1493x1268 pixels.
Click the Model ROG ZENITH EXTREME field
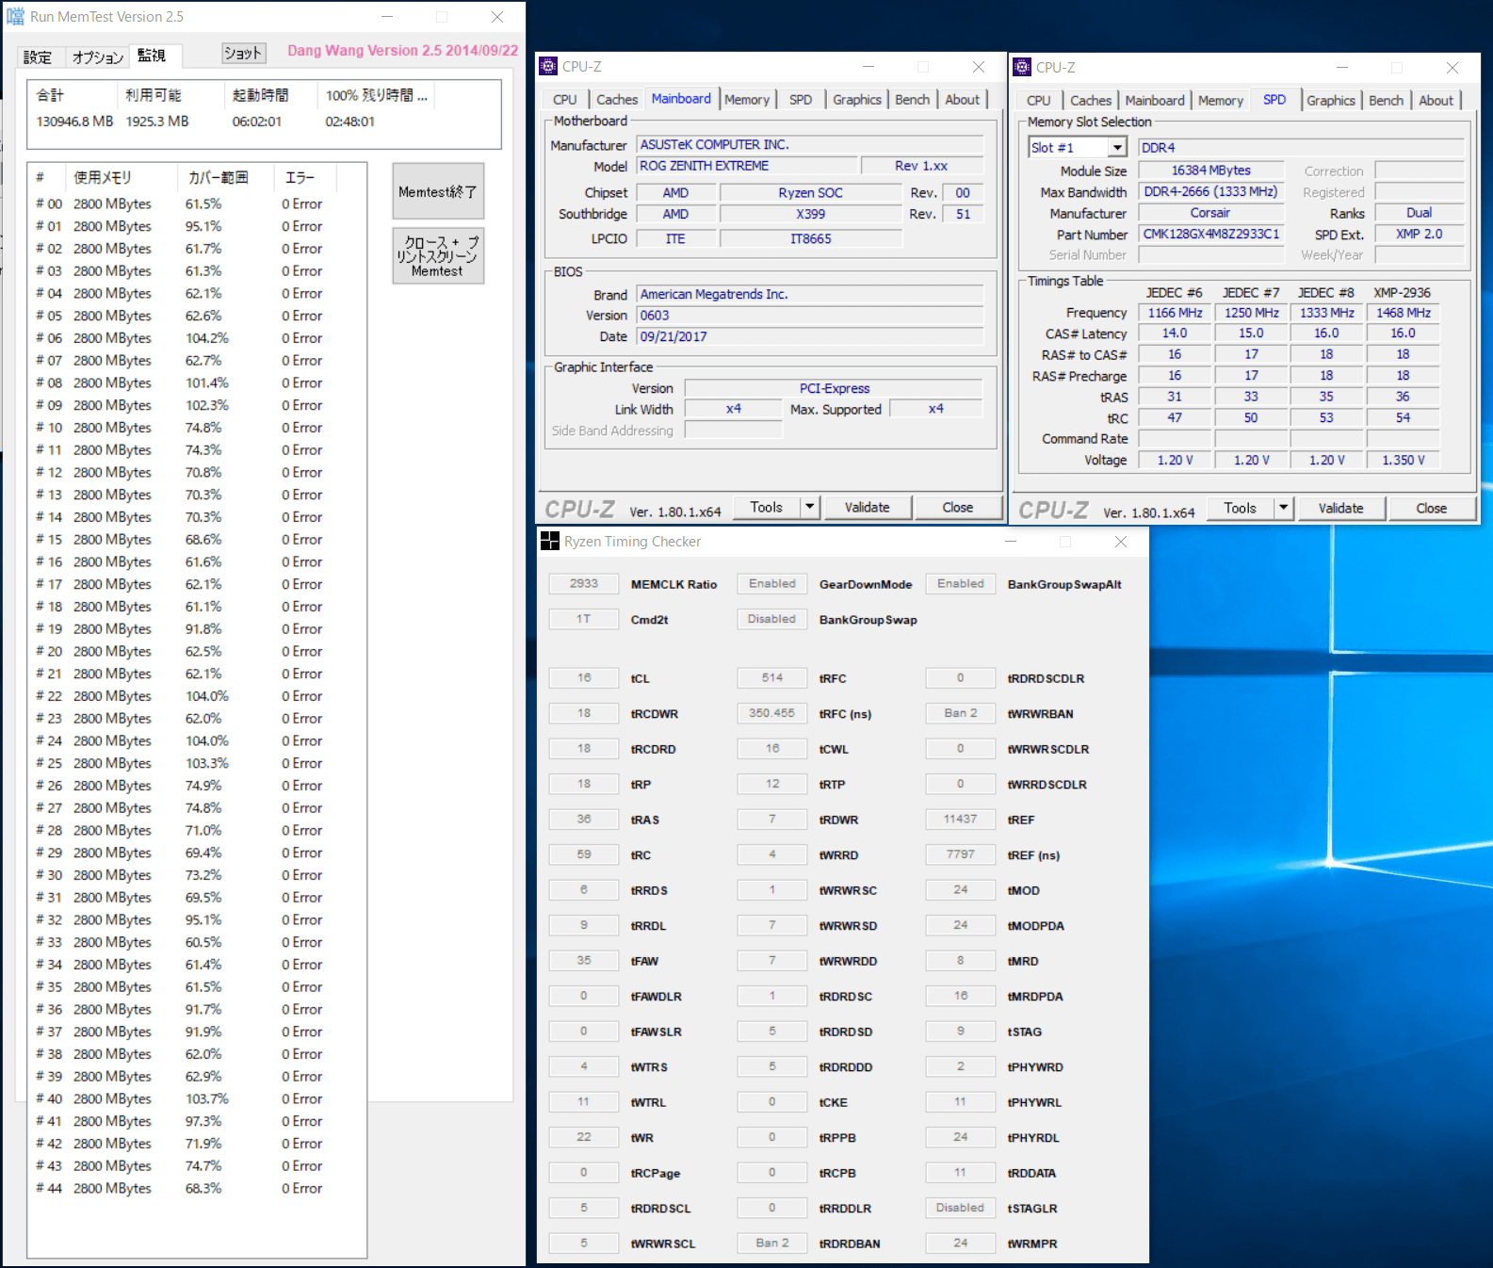[x=748, y=165]
